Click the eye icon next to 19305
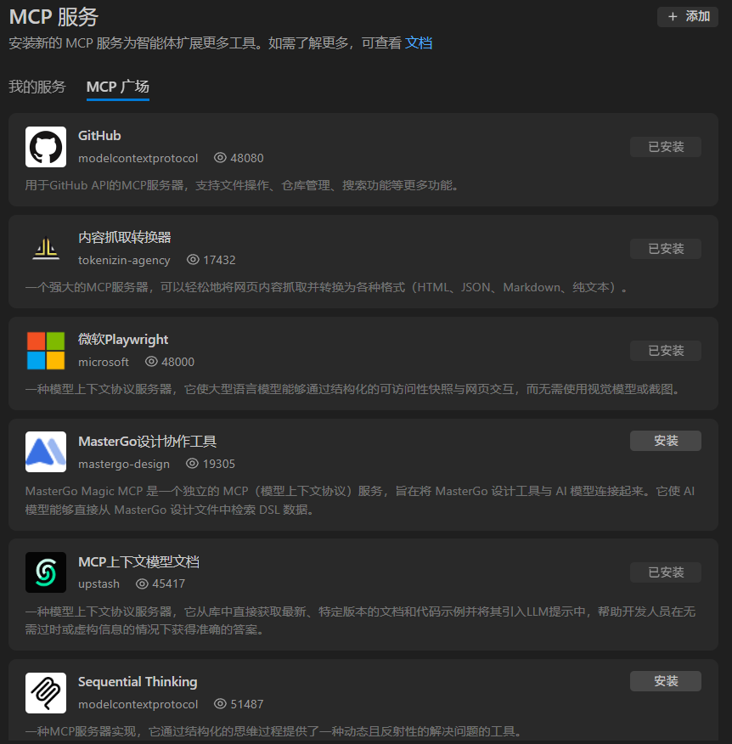 192,463
